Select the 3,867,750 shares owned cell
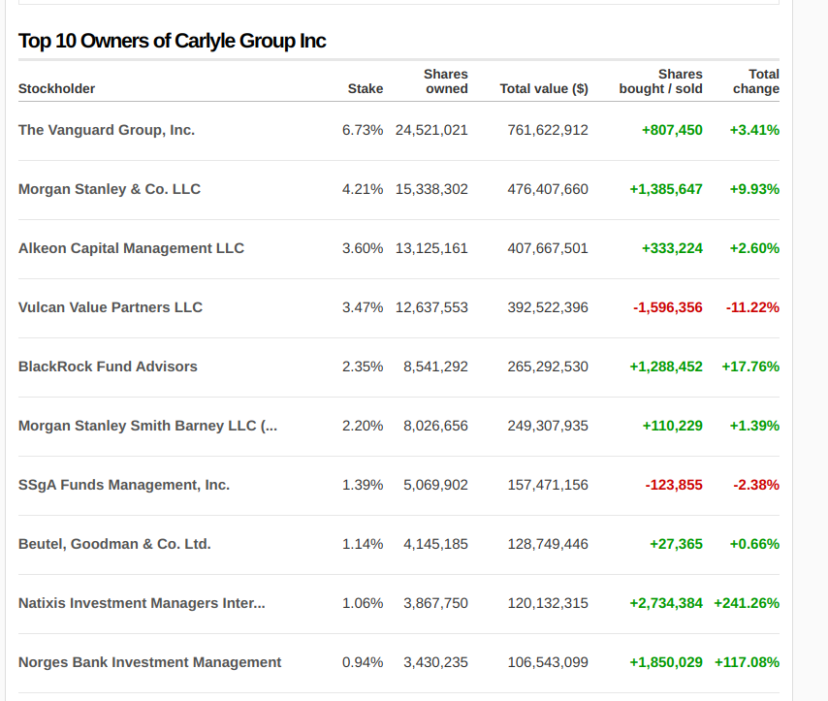The image size is (828, 701). tap(435, 603)
